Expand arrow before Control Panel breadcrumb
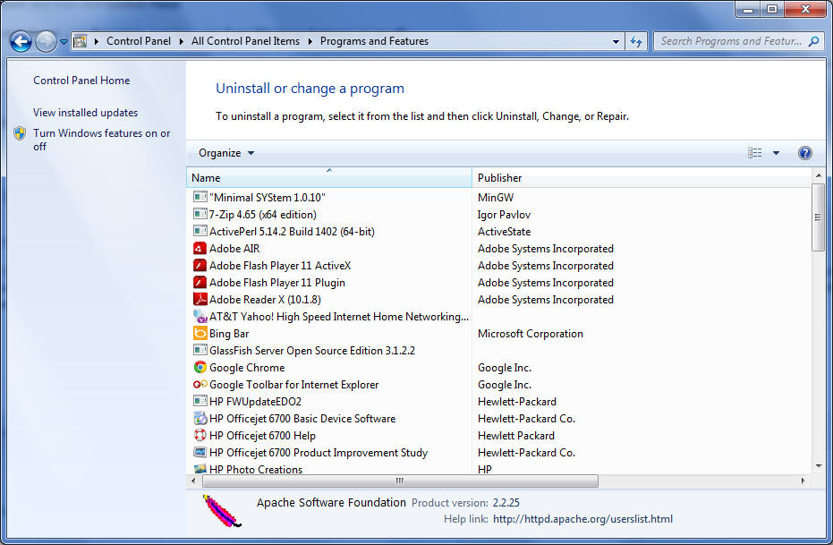Screen dimensions: 833x545 [97, 41]
